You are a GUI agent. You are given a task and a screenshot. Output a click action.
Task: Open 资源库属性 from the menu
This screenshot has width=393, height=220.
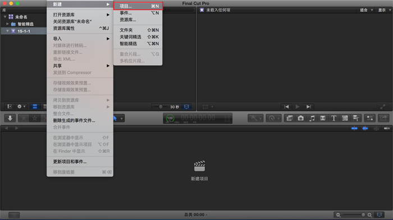[80, 28]
